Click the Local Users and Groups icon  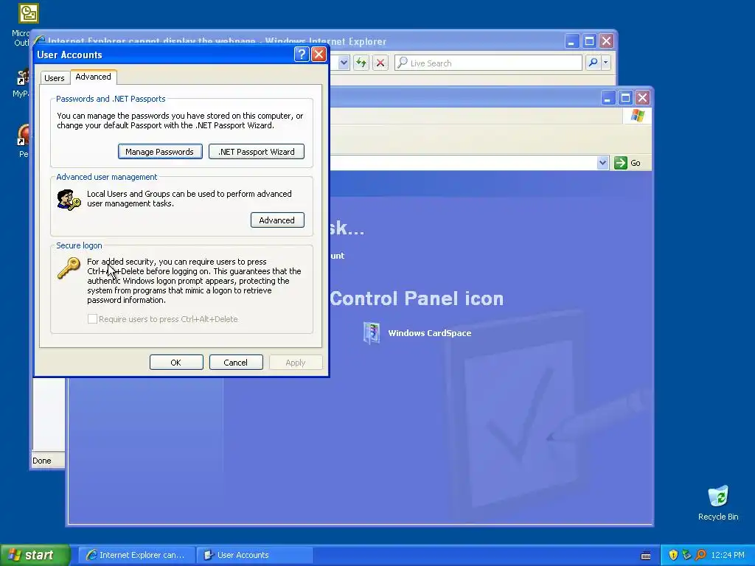coord(69,200)
